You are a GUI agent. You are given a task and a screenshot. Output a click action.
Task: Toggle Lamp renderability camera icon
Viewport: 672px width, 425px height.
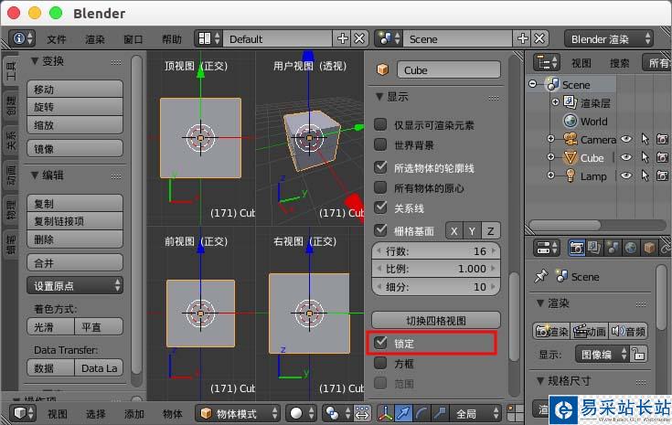662,176
